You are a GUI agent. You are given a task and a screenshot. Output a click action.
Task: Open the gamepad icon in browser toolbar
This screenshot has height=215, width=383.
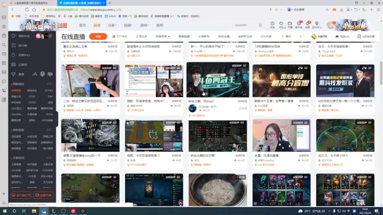[x=334, y=10]
